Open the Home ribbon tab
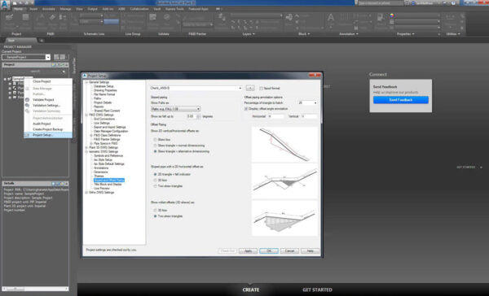The height and width of the screenshot is (296, 489). [18, 9]
